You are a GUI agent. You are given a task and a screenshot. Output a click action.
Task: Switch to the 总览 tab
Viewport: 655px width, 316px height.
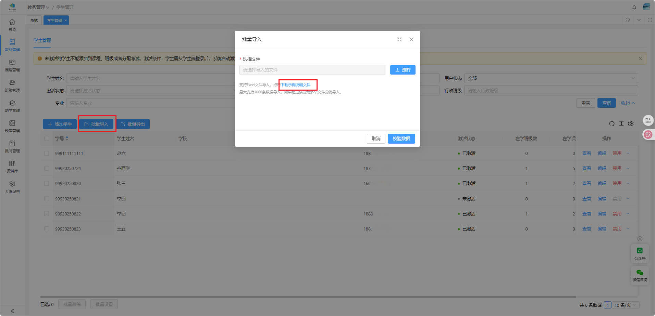(x=34, y=21)
